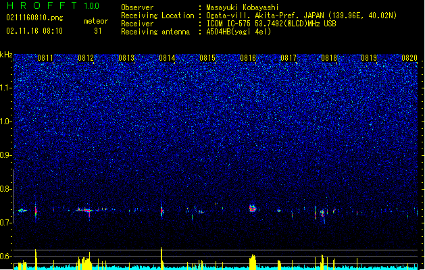The width and height of the screenshot is (425, 270).
Task: Click the 0.6 kHz axis tick label
Action: pos(5,256)
